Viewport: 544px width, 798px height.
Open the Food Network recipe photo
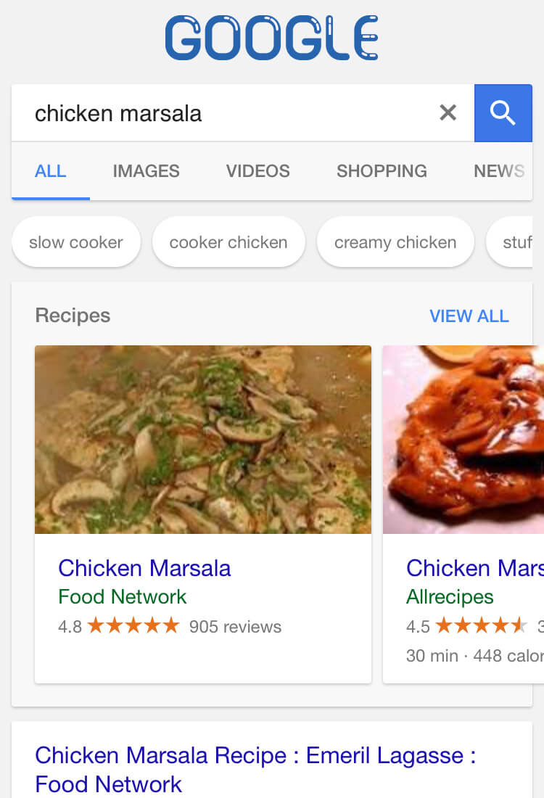203,440
